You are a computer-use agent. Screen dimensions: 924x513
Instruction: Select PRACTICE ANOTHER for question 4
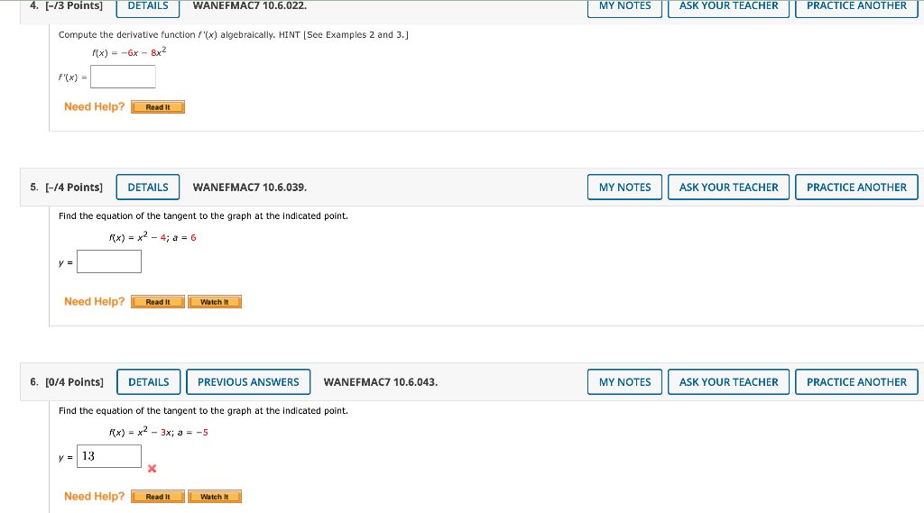(856, 6)
